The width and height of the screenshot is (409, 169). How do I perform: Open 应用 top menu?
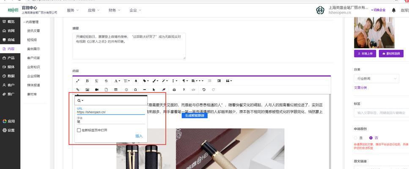point(93,11)
